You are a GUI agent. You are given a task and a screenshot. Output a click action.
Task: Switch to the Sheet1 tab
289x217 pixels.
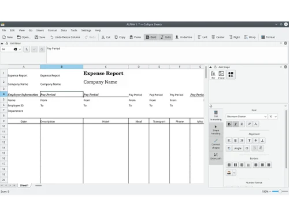point(24,185)
